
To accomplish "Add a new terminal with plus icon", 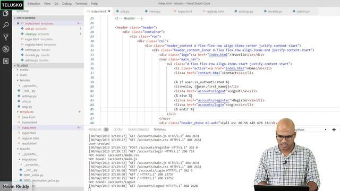I will 334,129.
